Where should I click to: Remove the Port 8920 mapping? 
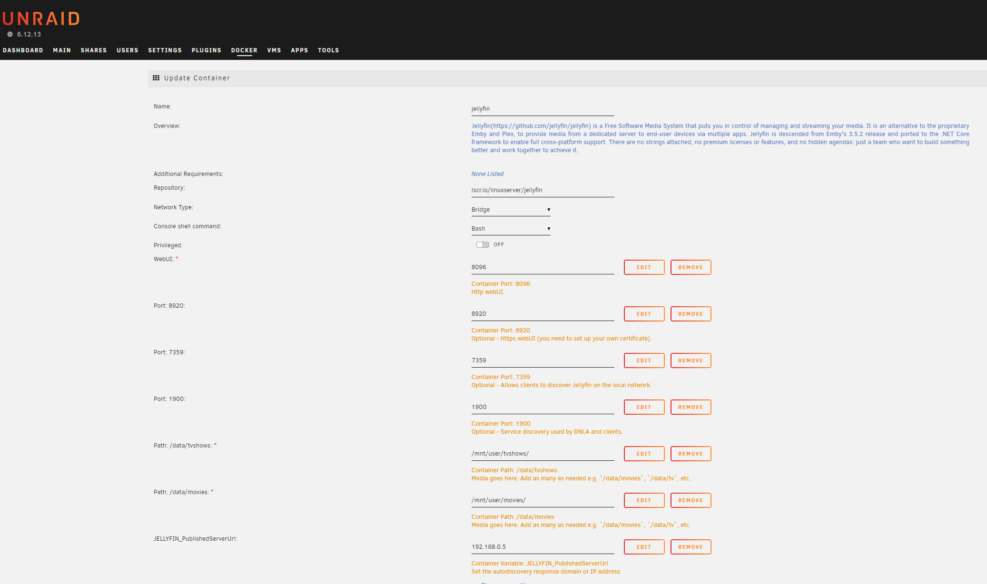(x=691, y=314)
